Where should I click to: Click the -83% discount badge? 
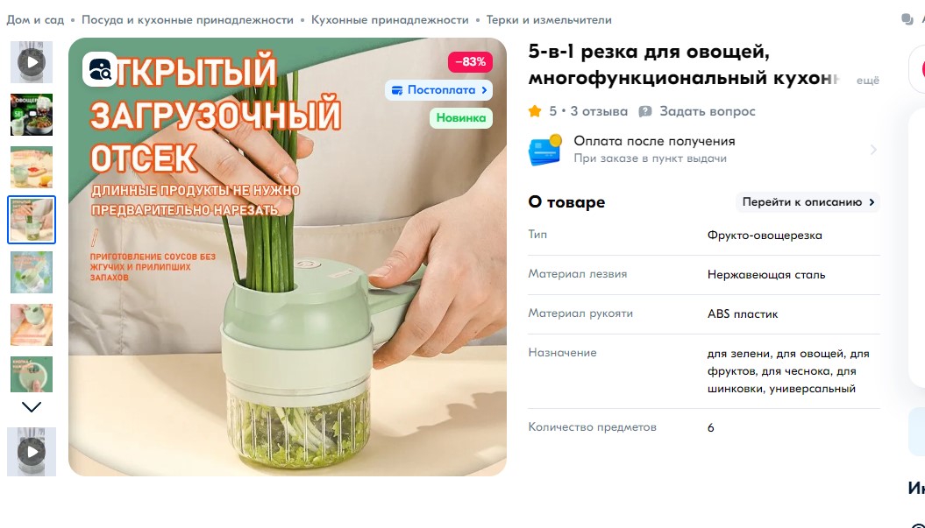470,62
